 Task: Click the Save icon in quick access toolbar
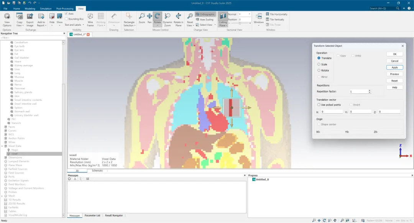pyautogui.click(x=14, y=3)
